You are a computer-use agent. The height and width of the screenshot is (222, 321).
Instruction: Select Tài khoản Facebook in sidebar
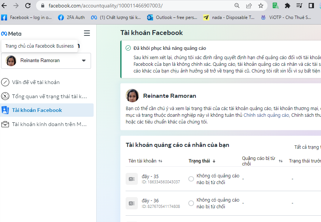pos(47,110)
